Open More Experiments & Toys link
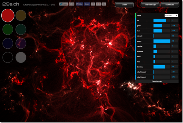This screenshot has width=183, height=123. [39, 5]
